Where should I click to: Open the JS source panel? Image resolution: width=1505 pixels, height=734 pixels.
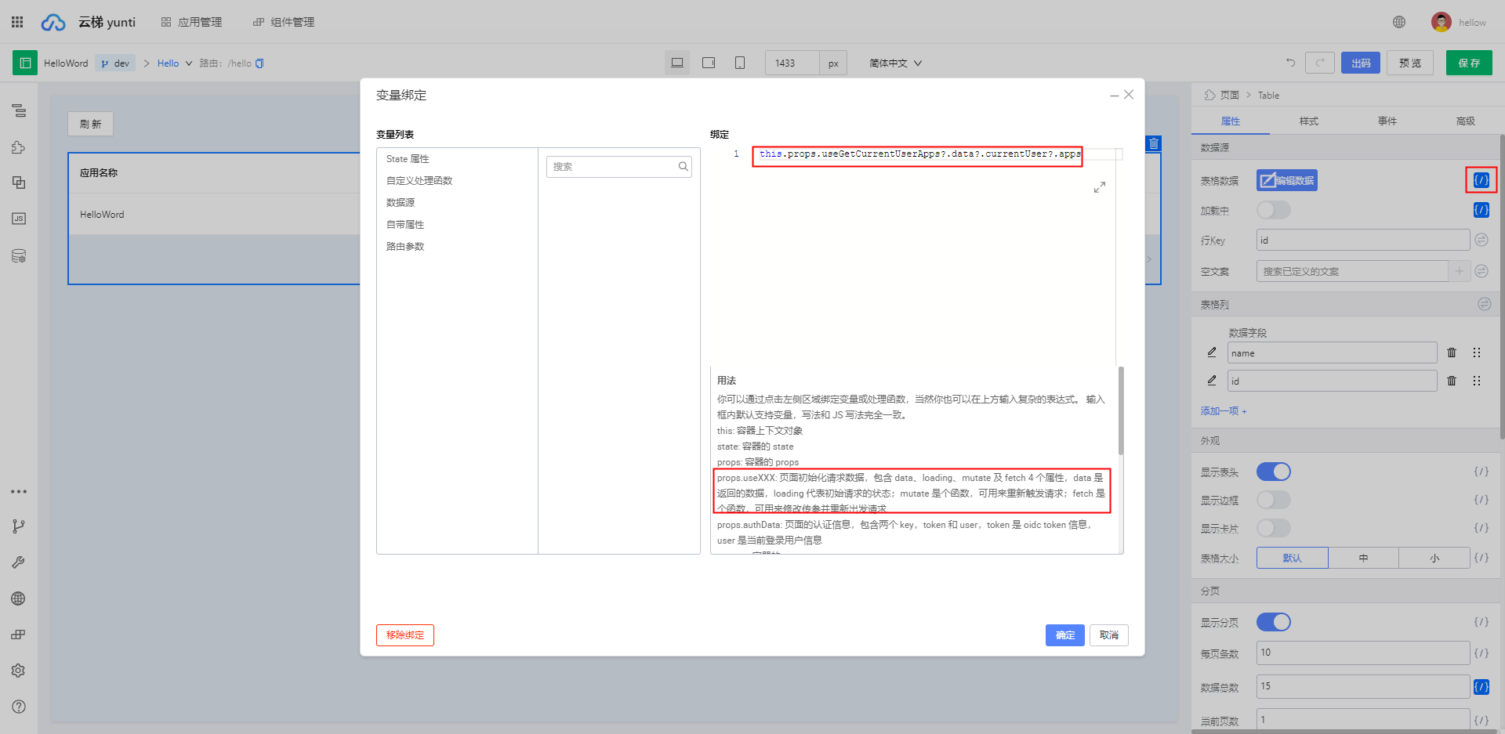point(19,219)
